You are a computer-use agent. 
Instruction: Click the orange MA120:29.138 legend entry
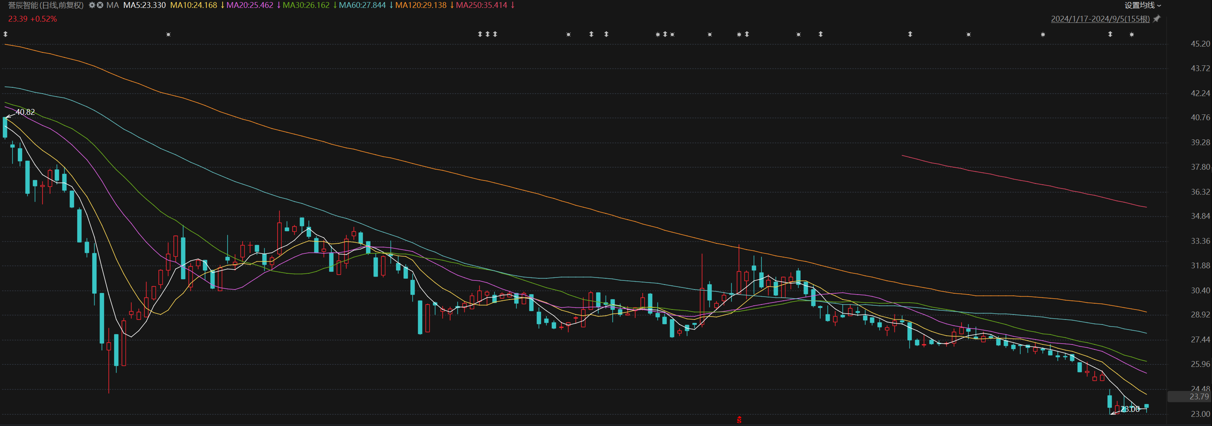coord(421,5)
